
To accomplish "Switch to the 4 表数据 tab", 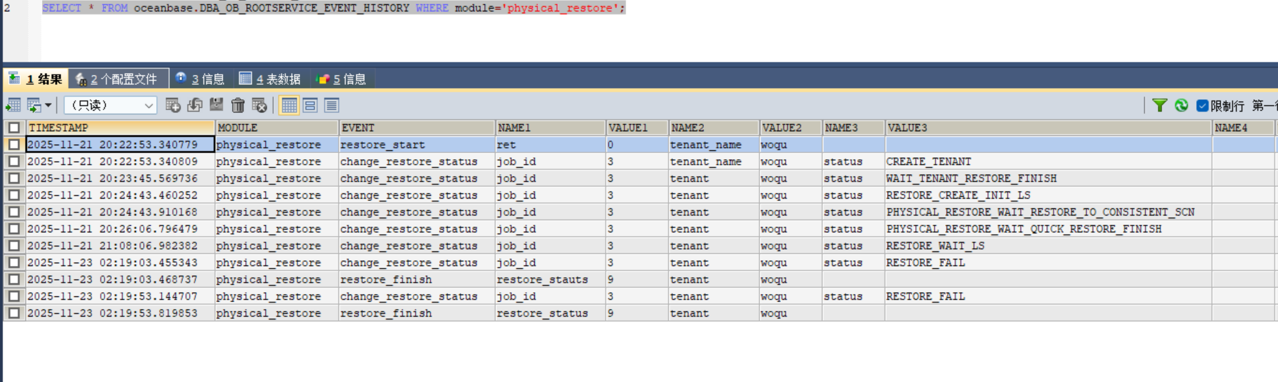I will point(270,79).
